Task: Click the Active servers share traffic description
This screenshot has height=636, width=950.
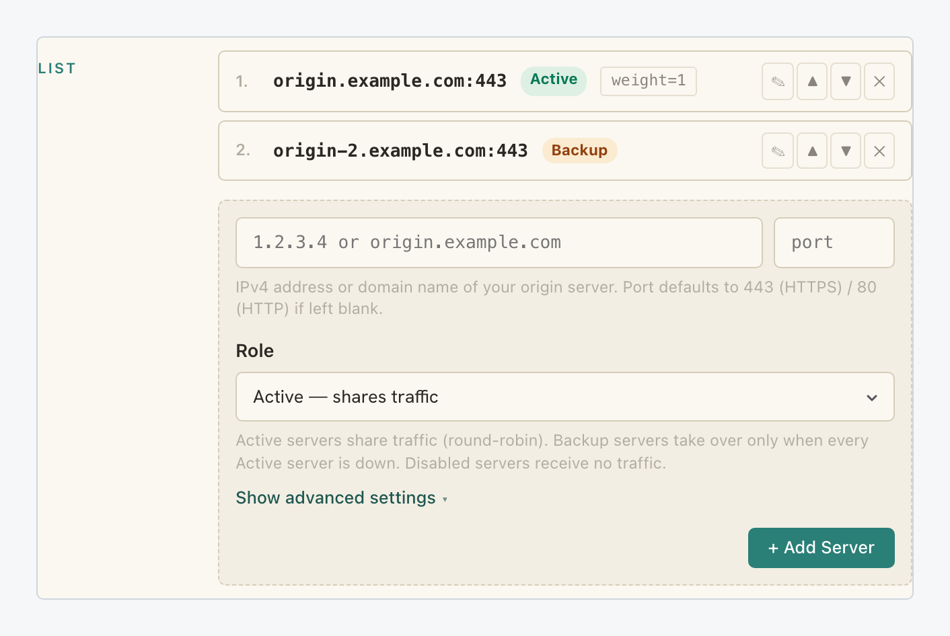Action: click(x=552, y=452)
